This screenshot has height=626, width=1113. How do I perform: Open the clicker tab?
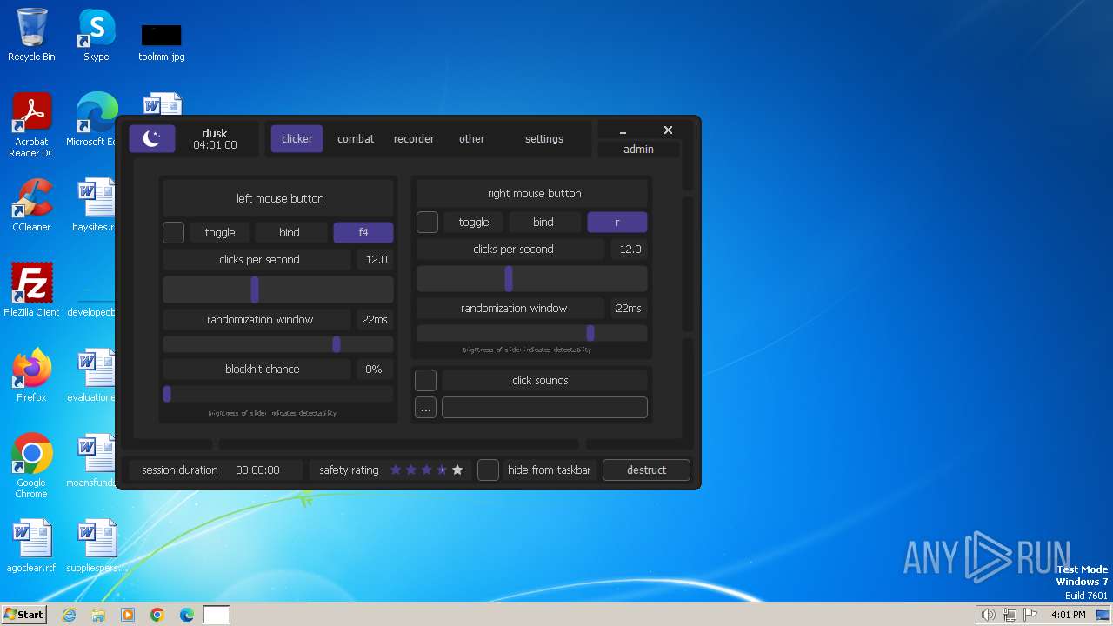coord(297,138)
